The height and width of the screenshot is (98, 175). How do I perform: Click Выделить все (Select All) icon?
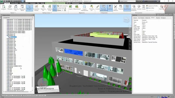43,7
